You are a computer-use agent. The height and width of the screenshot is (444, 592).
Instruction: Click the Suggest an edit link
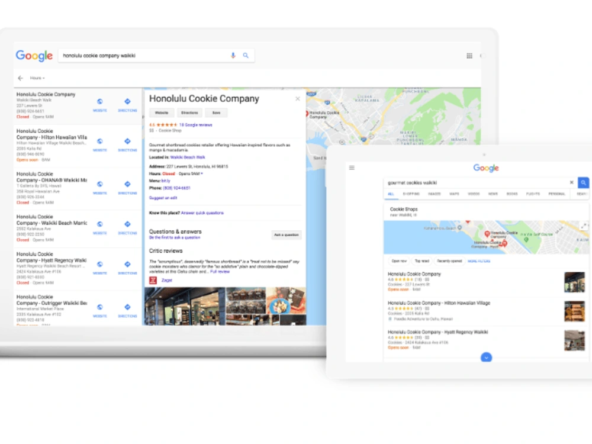pyautogui.click(x=163, y=198)
